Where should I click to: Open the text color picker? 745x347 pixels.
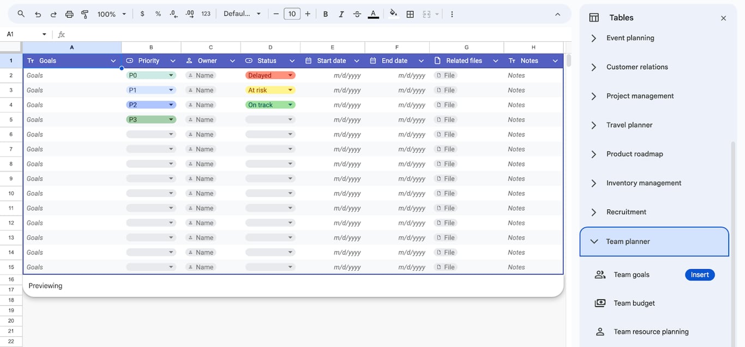[x=373, y=14]
